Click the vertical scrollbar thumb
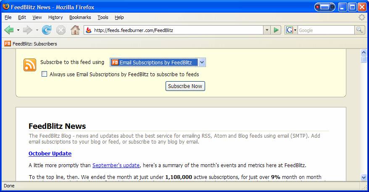Screen dimensions: 369x192 tap(364, 59)
